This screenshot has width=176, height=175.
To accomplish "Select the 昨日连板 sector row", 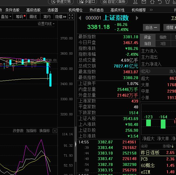I will (x=158, y=153).
